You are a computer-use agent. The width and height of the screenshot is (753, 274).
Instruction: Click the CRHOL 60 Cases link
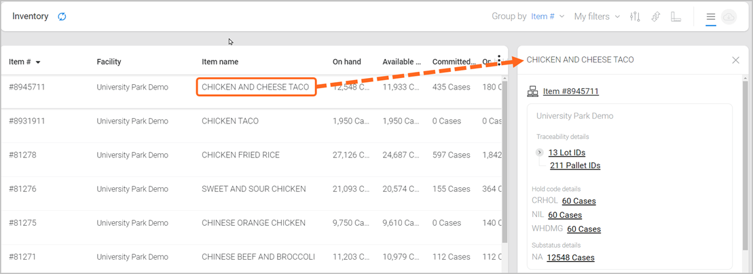578,201
